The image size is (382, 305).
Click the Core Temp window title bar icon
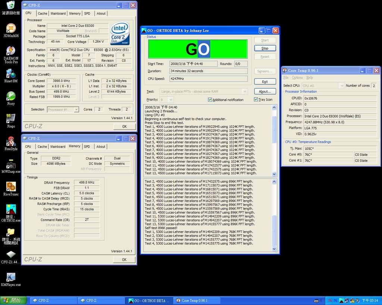point(285,70)
